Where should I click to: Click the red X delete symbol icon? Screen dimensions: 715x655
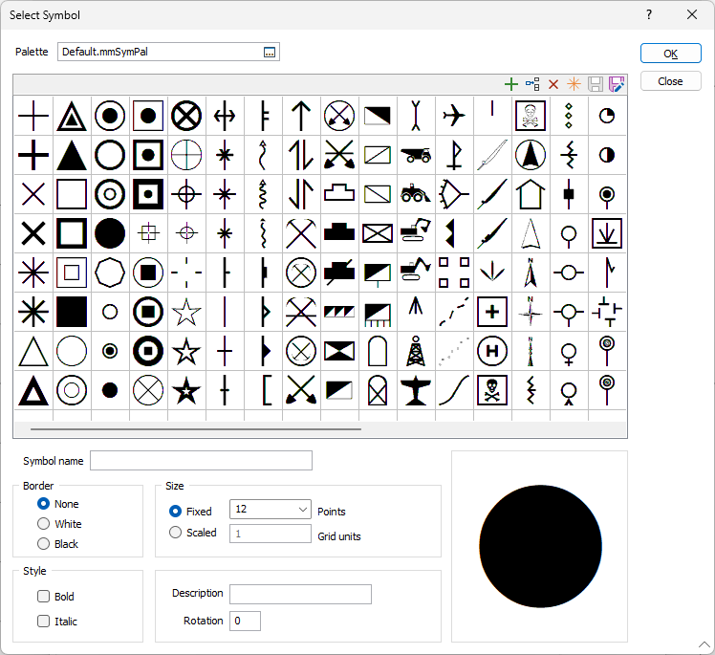[553, 84]
